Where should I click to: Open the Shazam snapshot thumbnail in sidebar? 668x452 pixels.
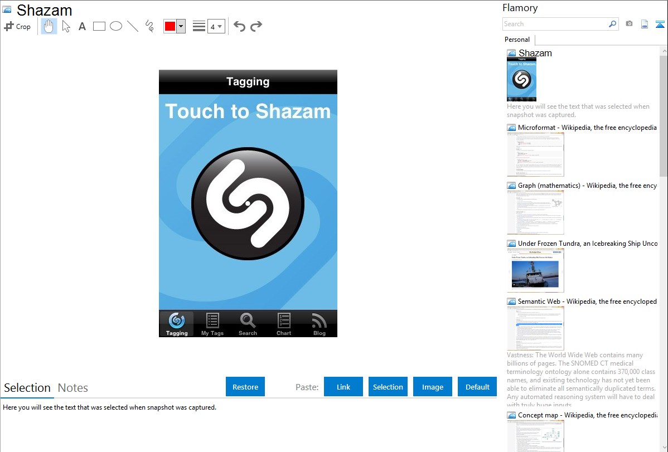tap(521, 80)
